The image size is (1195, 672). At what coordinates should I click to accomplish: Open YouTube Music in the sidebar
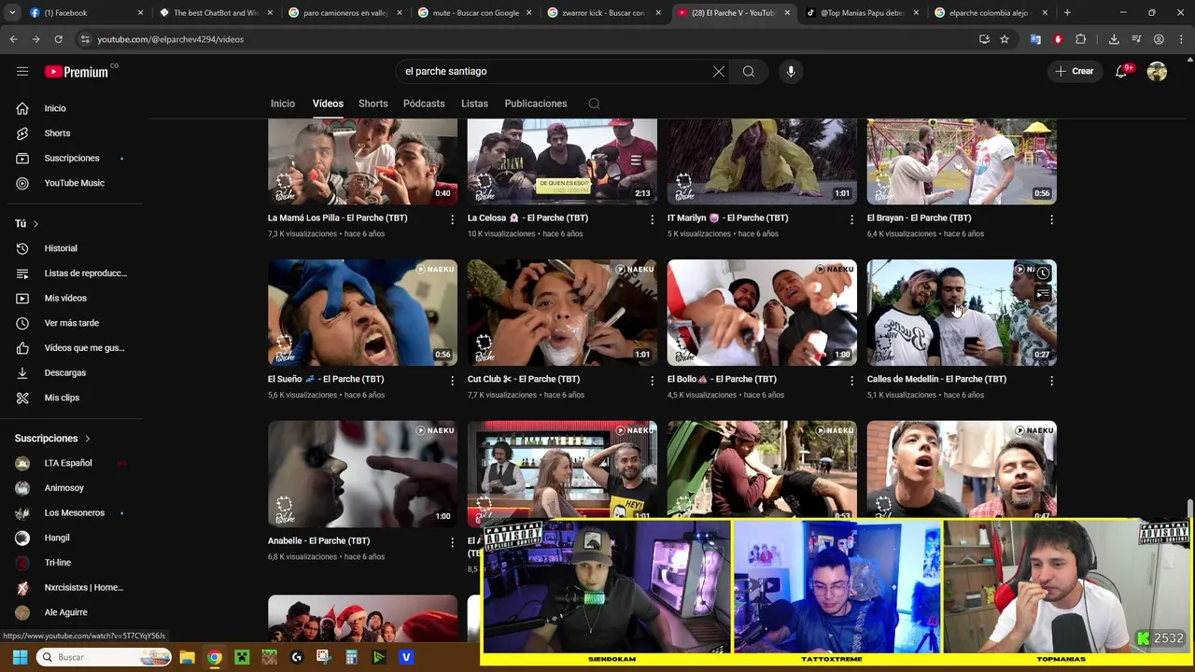coord(73,183)
